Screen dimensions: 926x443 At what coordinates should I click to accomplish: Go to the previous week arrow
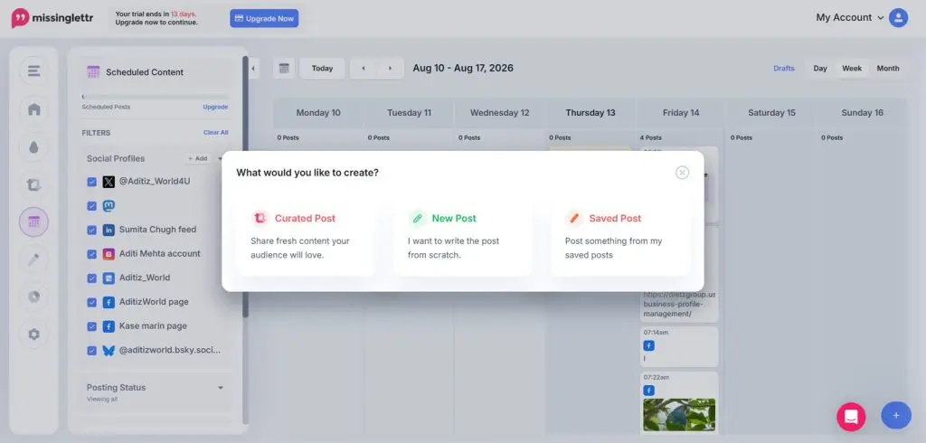click(364, 68)
